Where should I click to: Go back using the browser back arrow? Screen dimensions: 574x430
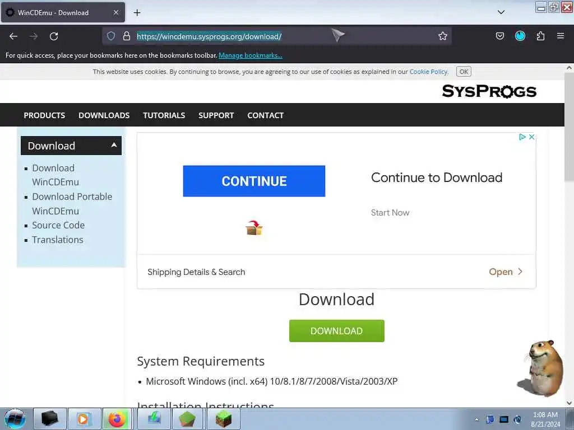(13, 36)
